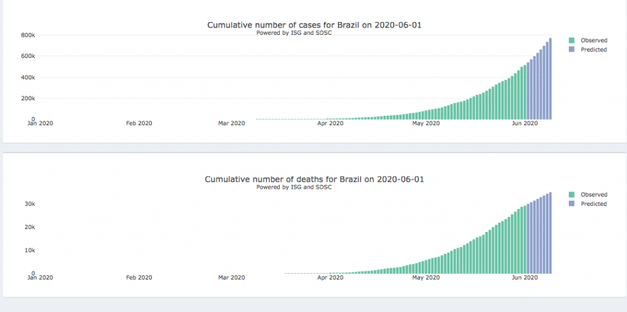The width and height of the screenshot is (627, 312).
Task: Click the Mar 2020 axis label in cases chart
Action: pyautogui.click(x=231, y=123)
